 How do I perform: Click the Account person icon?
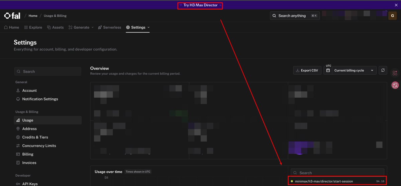pyautogui.click(x=18, y=91)
